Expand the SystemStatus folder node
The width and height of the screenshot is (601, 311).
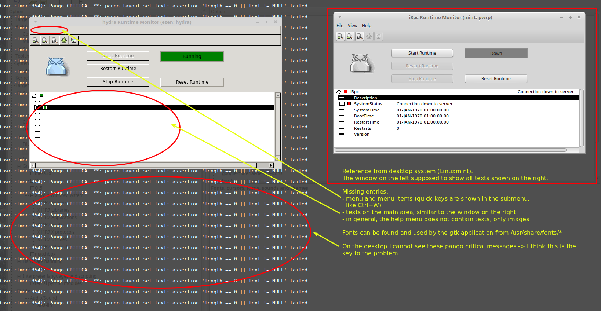(342, 104)
